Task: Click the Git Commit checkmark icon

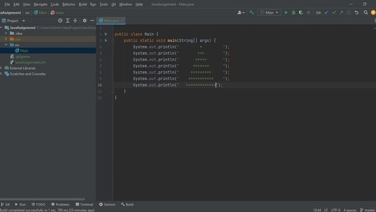Action: point(334,12)
